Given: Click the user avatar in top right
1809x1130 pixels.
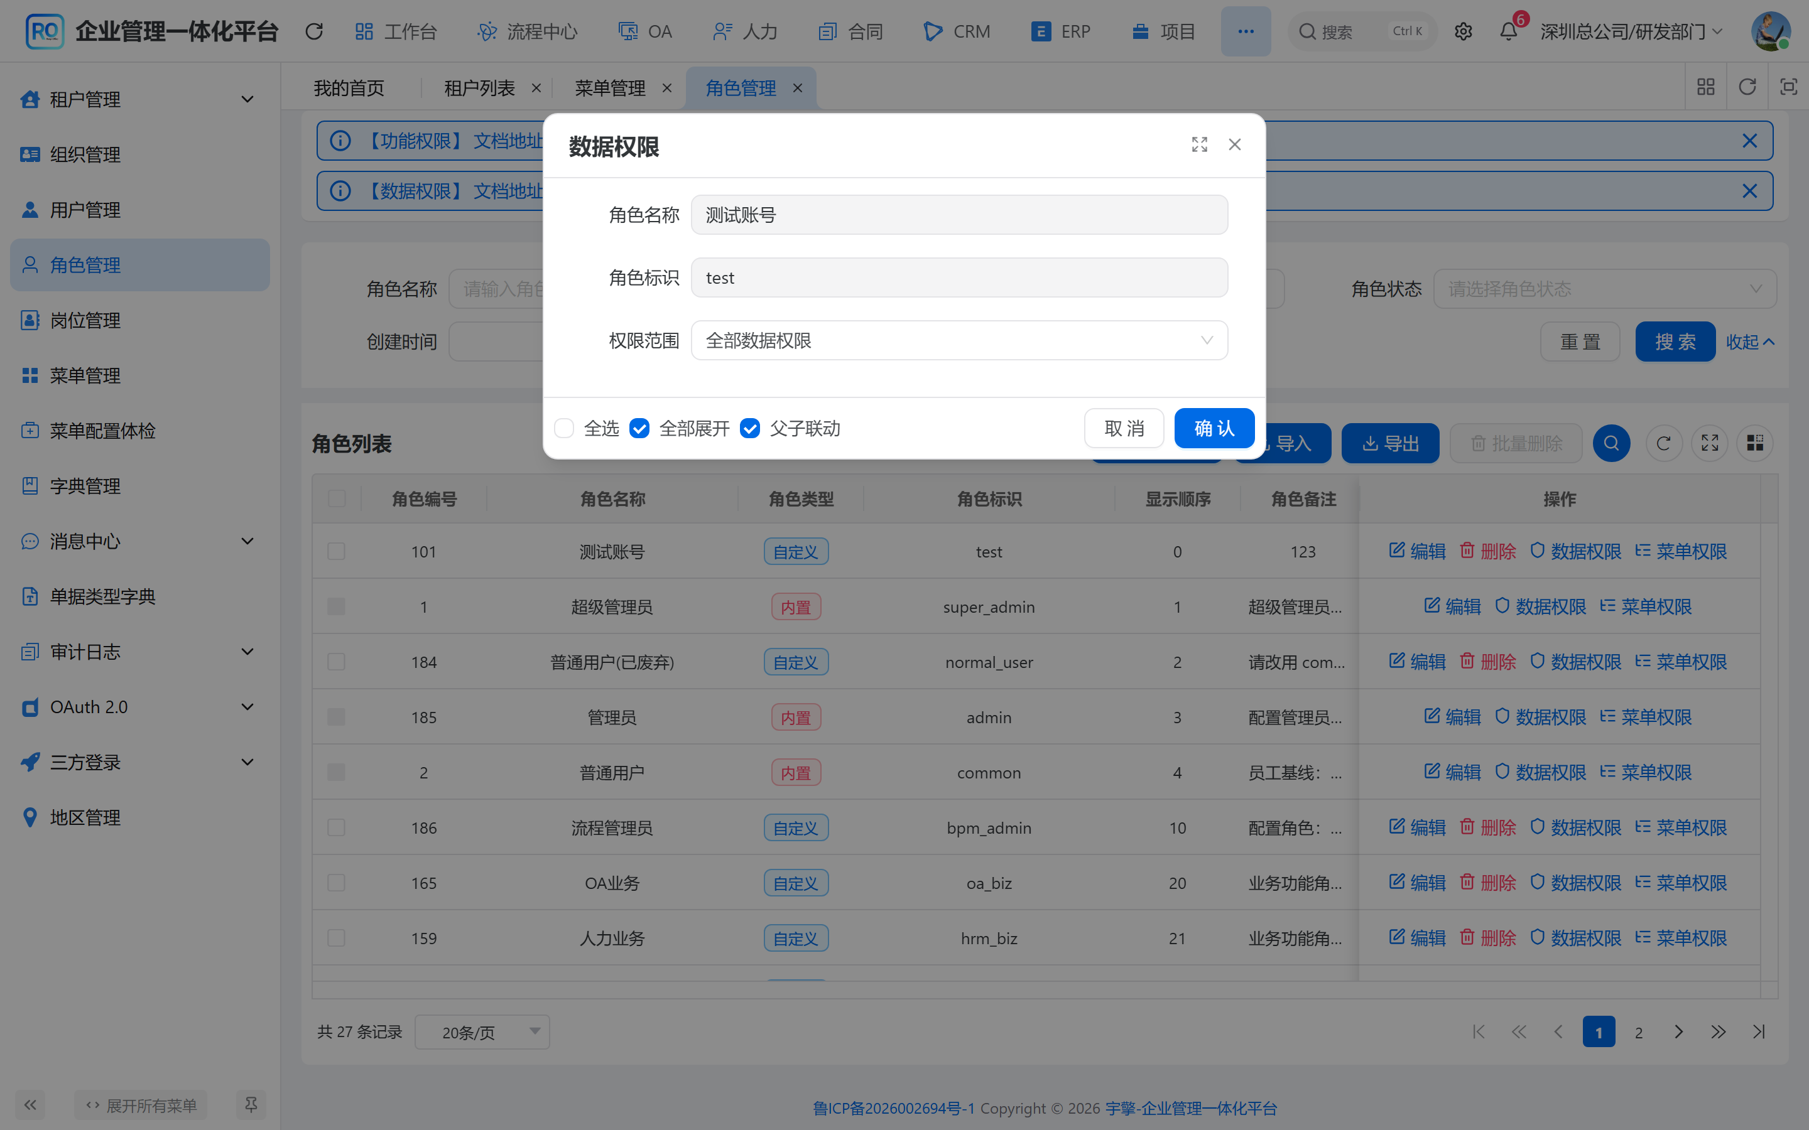Looking at the screenshot, I should 1770,31.
